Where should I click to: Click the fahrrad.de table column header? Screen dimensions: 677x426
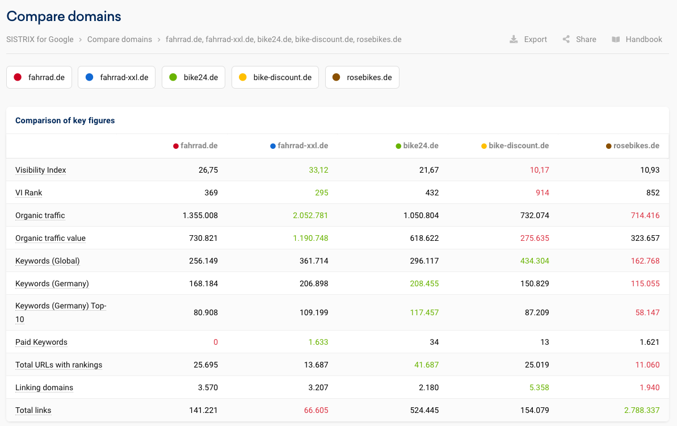click(196, 145)
